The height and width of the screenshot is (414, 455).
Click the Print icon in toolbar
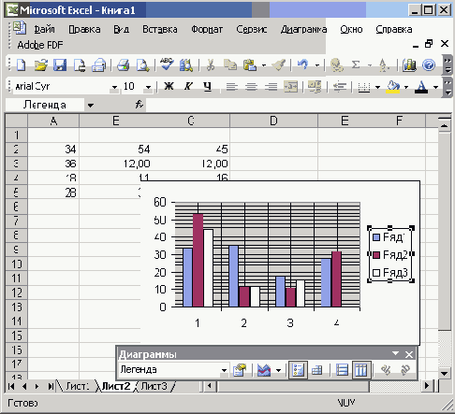(x=124, y=65)
